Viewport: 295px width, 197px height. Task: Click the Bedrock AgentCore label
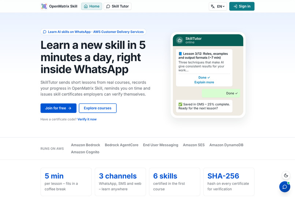tap(122, 145)
